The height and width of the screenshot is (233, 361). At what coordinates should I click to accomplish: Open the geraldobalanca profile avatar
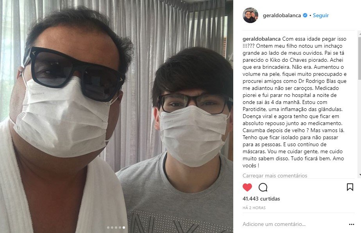(x=250, y=15)
